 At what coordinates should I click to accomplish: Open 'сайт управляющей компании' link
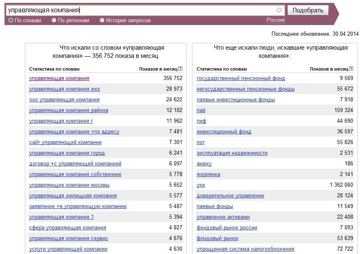tap(65, 142)
